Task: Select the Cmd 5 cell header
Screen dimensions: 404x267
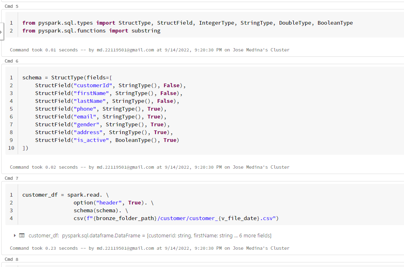Action: click(11, 6)
